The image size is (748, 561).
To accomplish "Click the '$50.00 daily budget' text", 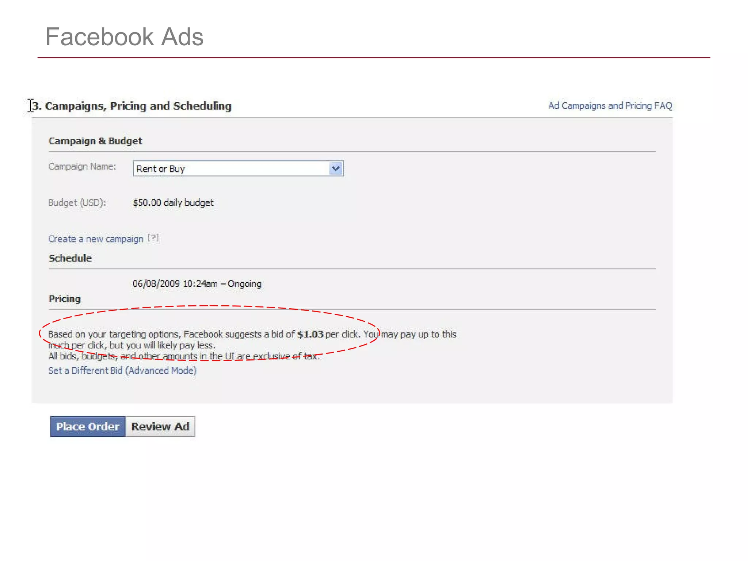I will pyautogui.click(x=173, y=203).
